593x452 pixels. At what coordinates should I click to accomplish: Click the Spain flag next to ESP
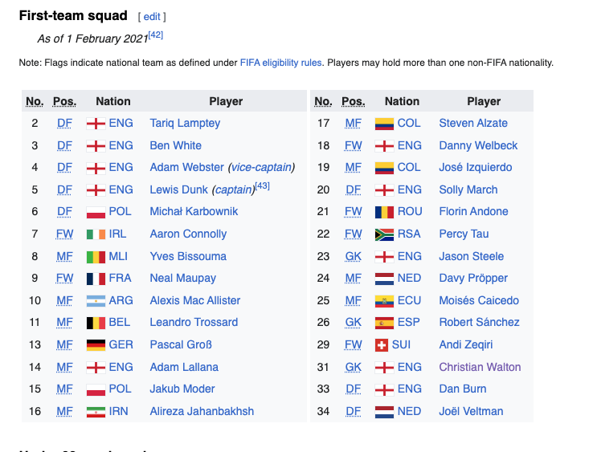click(x=384, y=323)
